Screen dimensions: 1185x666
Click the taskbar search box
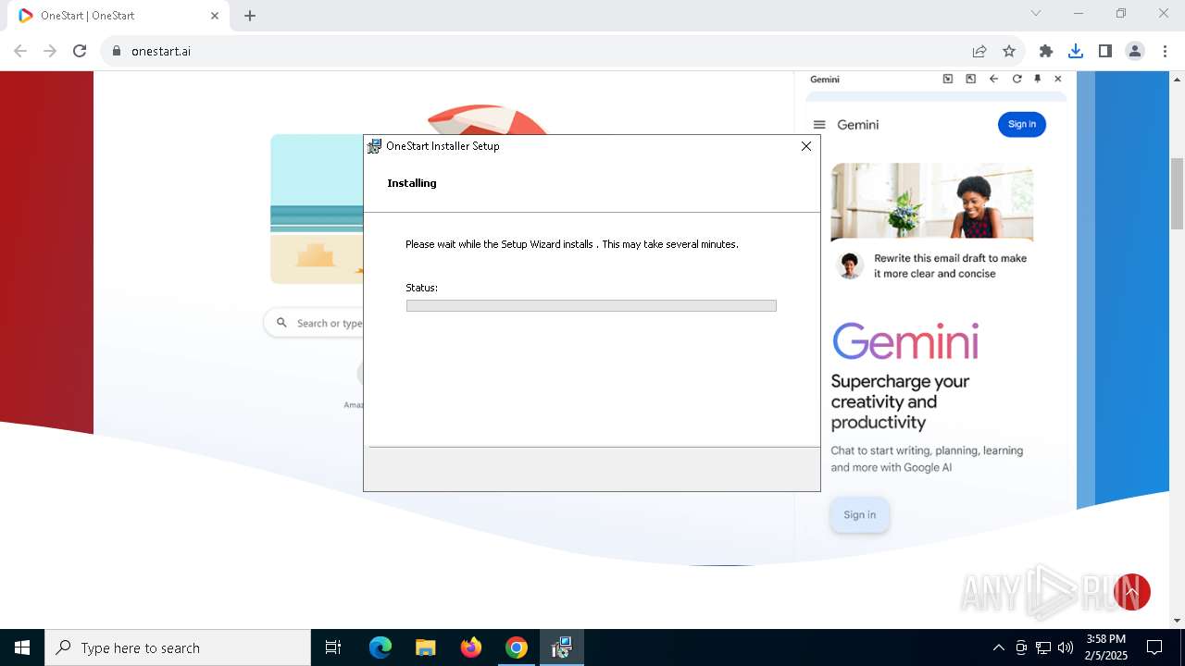[x=178, y=647]
